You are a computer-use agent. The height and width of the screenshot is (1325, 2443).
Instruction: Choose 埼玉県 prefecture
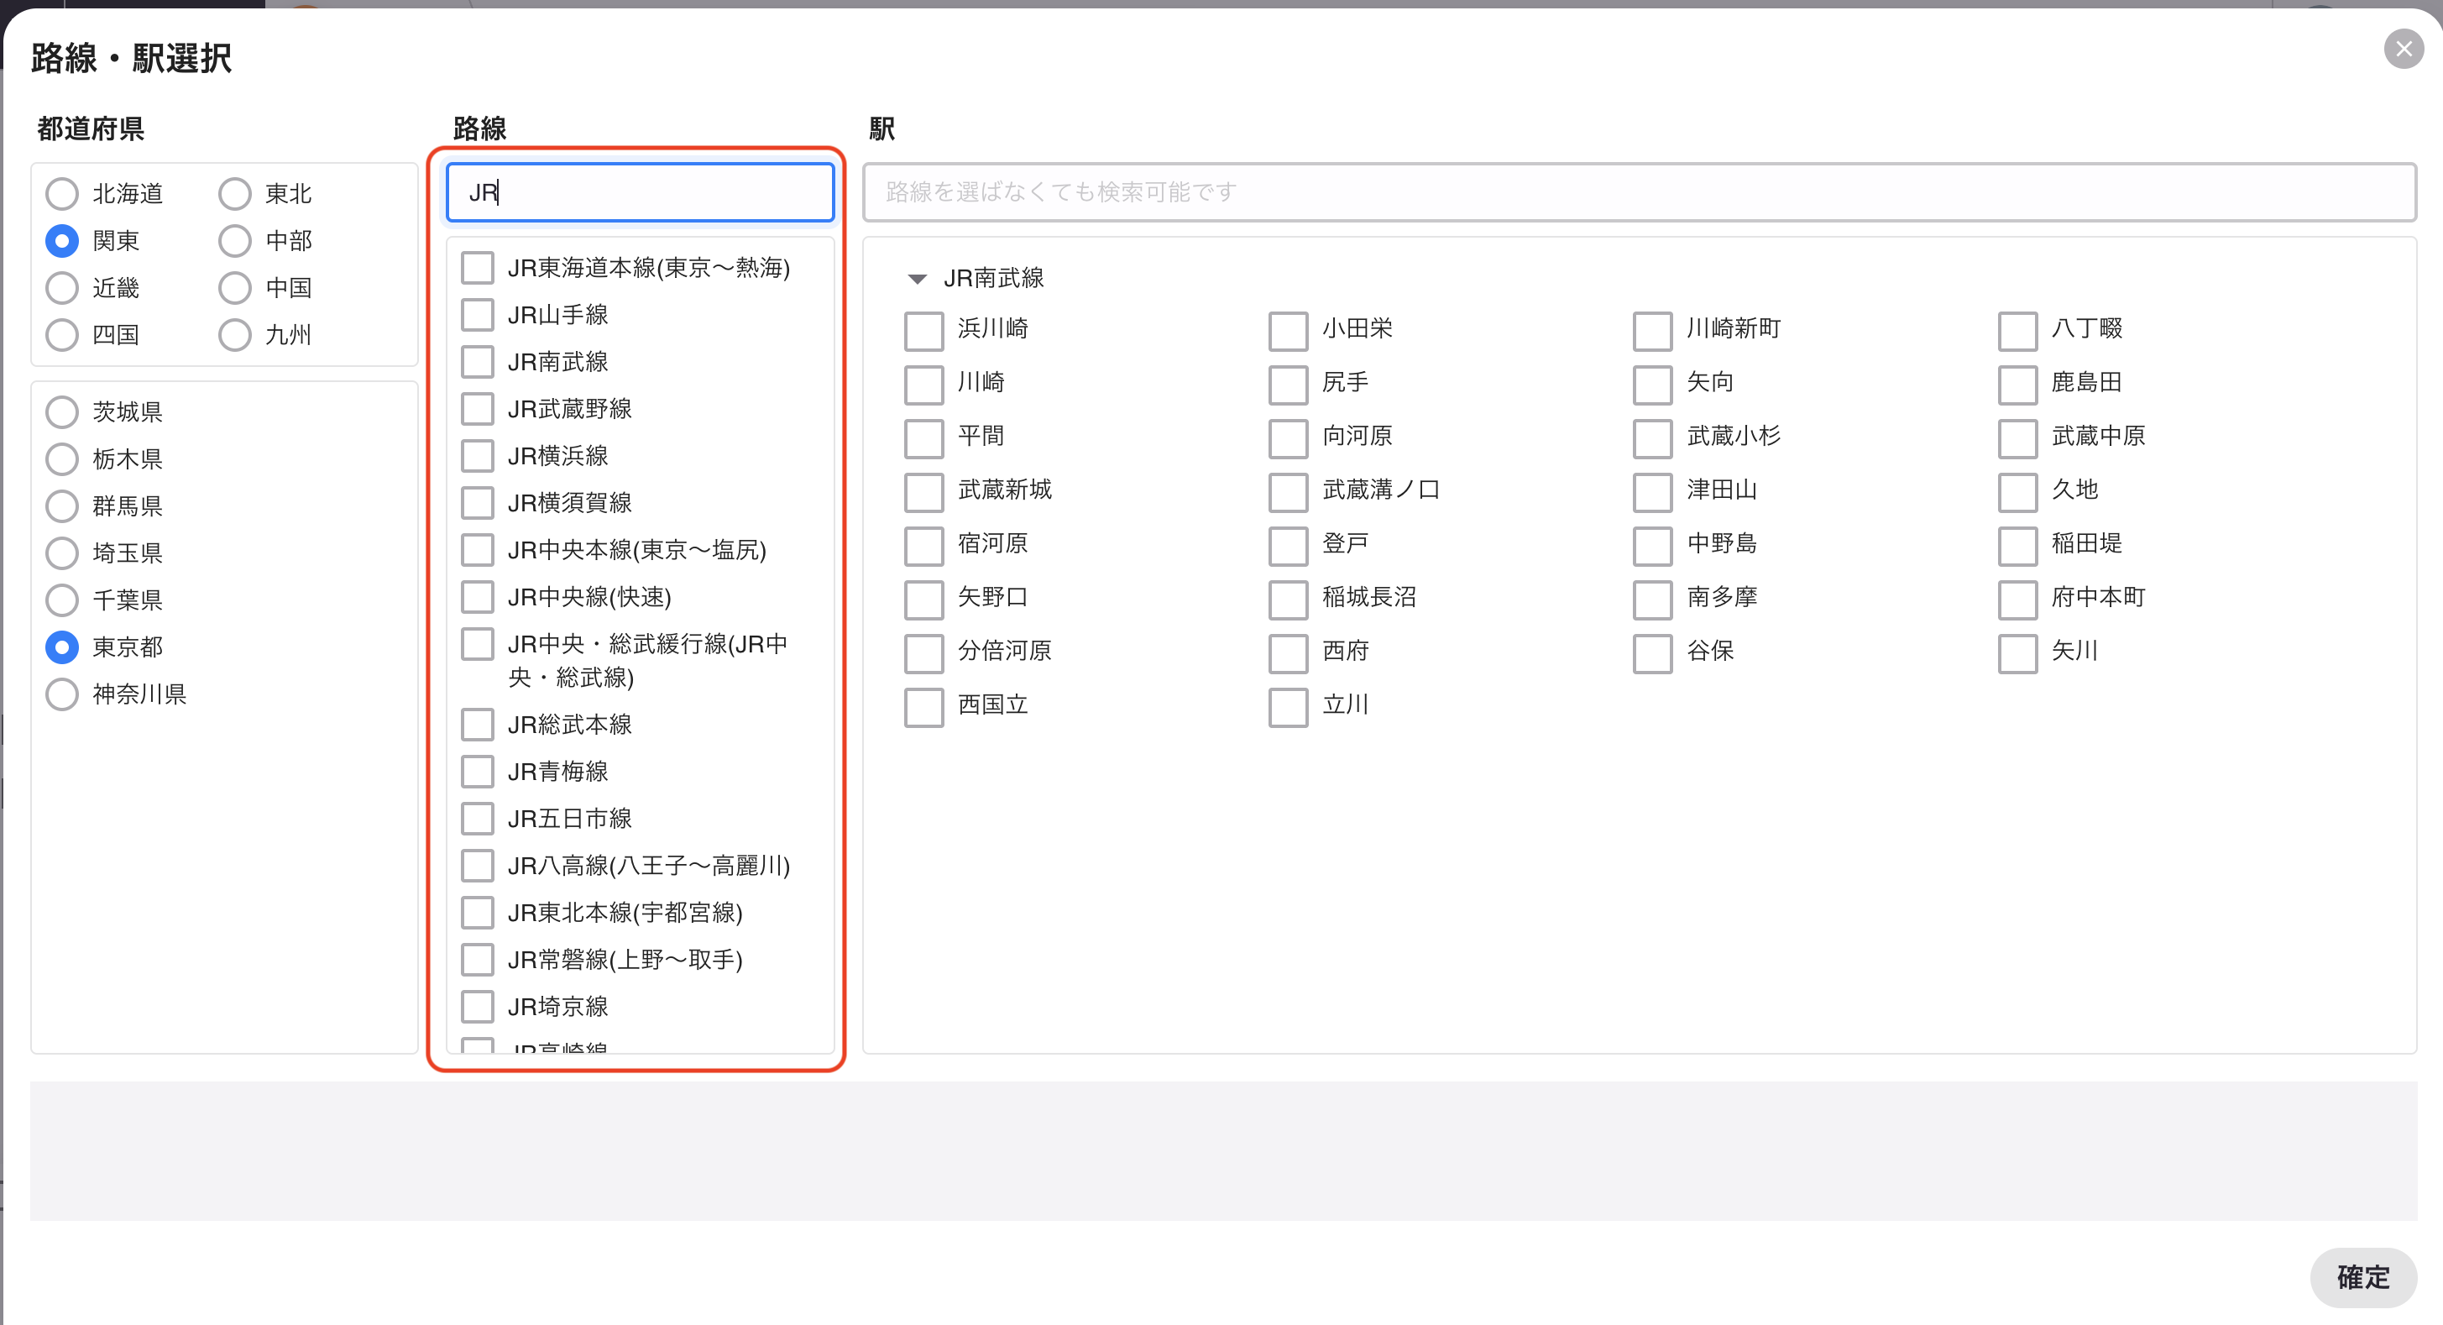[x=61, y=553]
